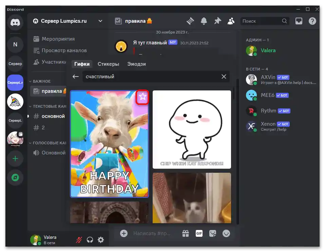325x252 pixels.
Task: Open user settings gear icon
Action: tap(101, 240)
